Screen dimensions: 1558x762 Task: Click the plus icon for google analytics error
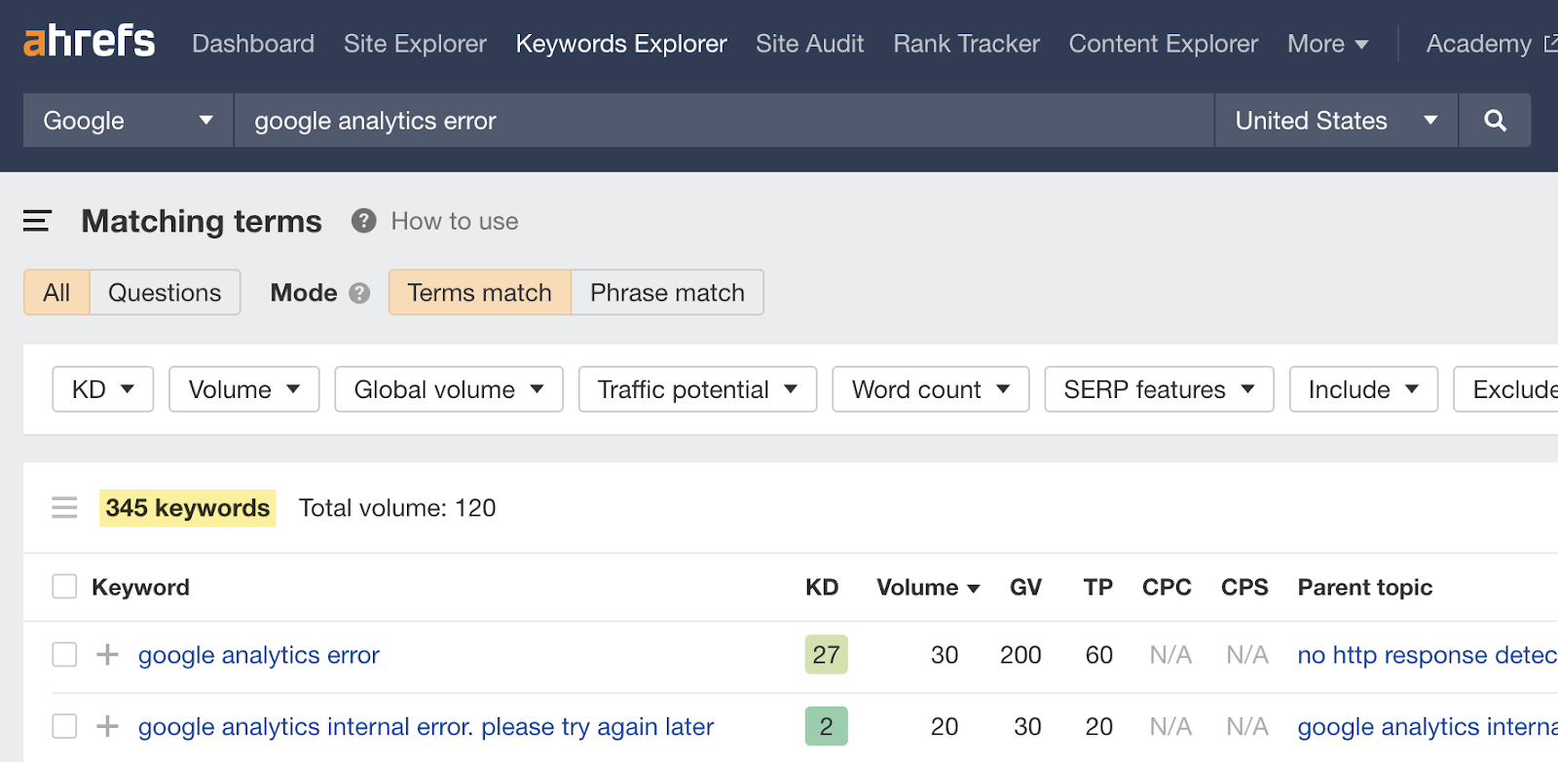(107, 655)
